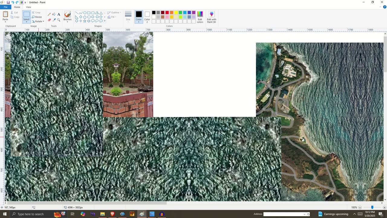The width and height of the screenshot is (387, 218).
Task: Click the vertical canvas scrollbar thumb
Action: pos(385,54)
